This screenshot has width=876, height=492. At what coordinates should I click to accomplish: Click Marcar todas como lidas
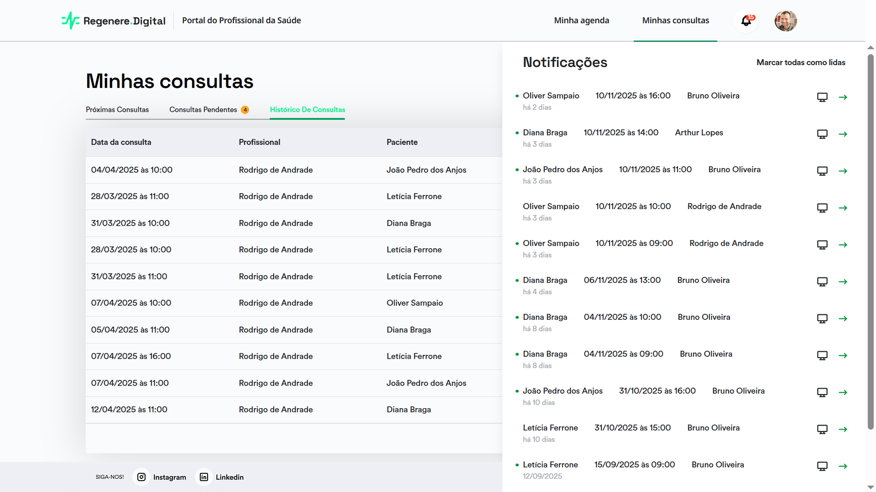pos(800,62)
